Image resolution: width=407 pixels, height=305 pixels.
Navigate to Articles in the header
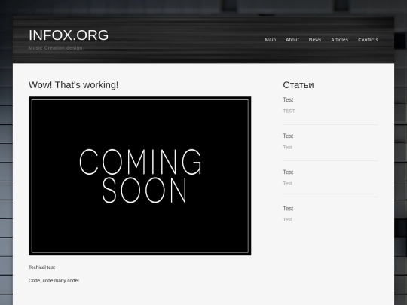pyautogui.click(x=339, y=40)
